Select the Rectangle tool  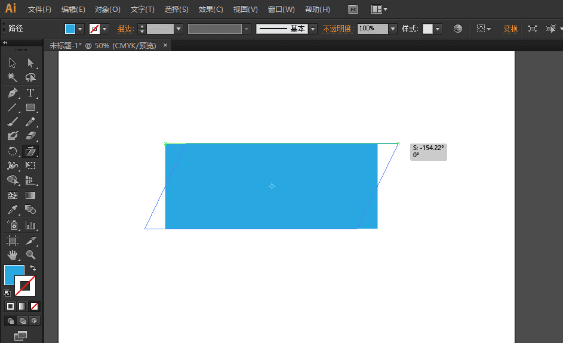point(30,107)
